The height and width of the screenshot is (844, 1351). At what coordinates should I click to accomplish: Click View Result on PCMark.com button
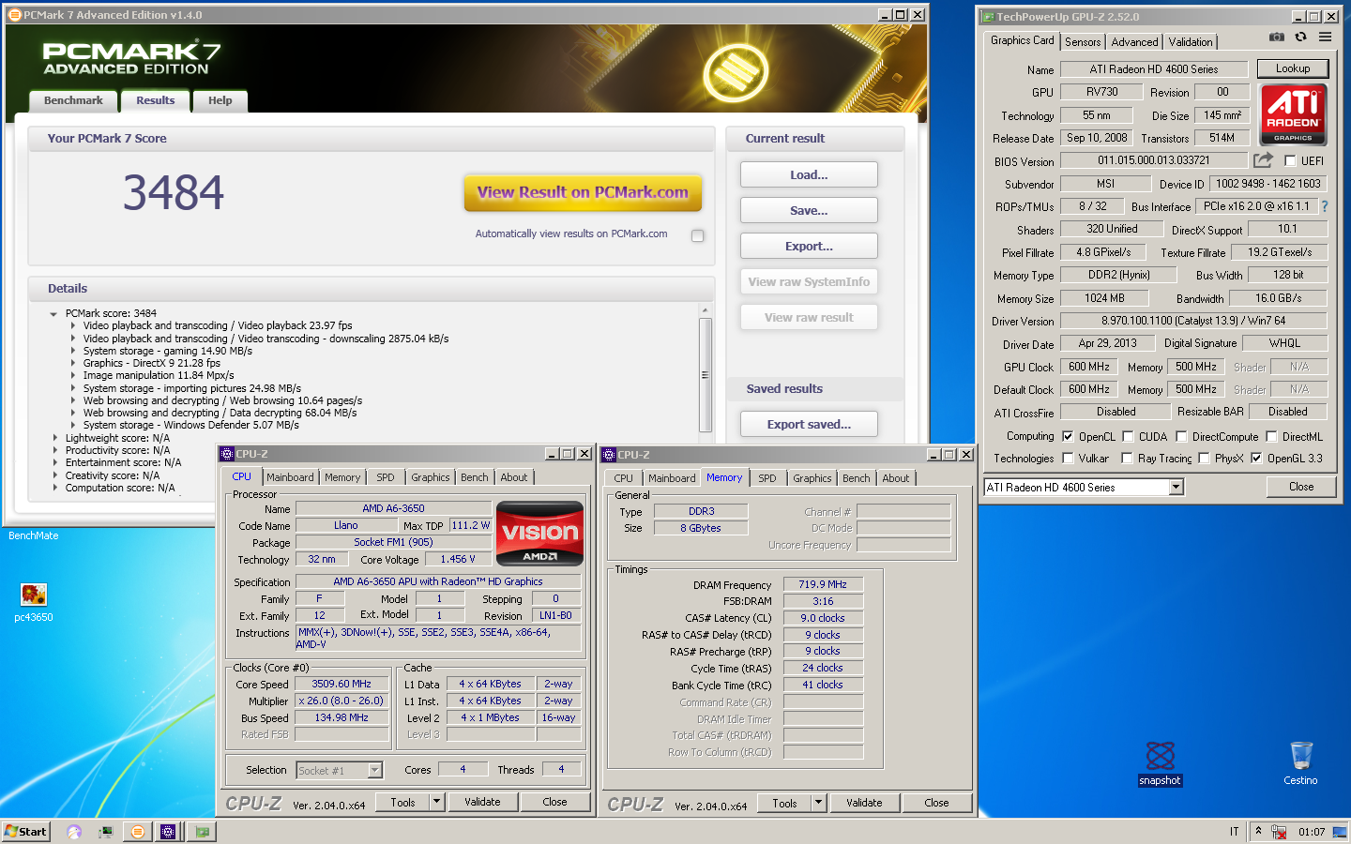[583, 192]
